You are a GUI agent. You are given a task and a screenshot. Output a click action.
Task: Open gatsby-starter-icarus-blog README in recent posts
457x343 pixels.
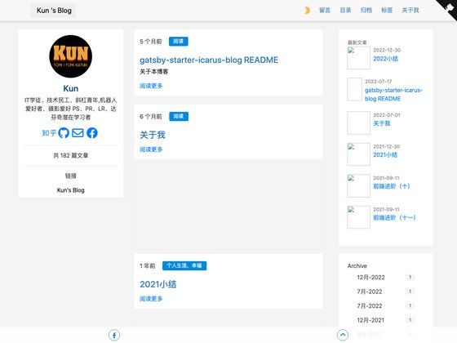click(393, 94)
